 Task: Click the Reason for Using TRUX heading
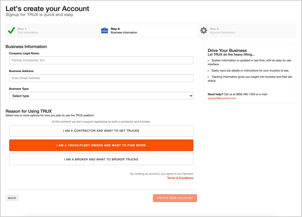pyautogui.click(x=29, y=111)
